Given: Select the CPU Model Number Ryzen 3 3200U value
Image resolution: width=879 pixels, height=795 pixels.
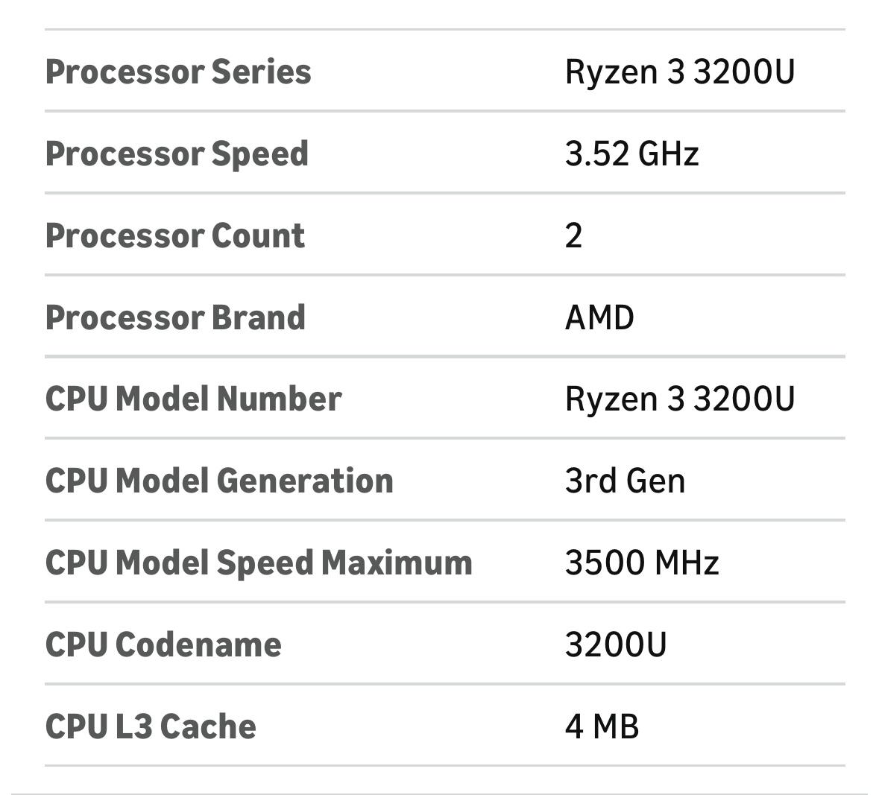Looking at the screenshot, I should [679, 399].
